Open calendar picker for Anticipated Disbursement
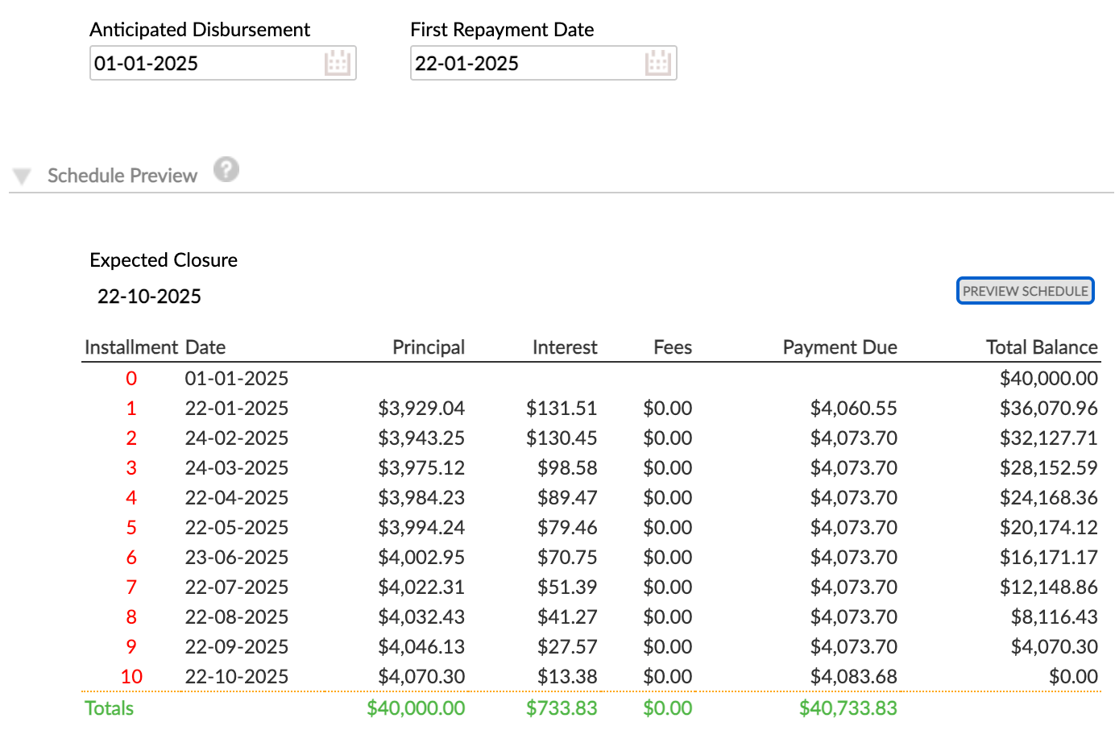 pos(338,63)
